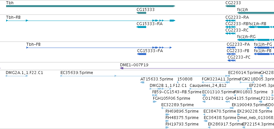Click the fs(1)h-PB protein label
Image resolution: width=274 pixels, height=129 pixels.
click(x=263, y=51)
